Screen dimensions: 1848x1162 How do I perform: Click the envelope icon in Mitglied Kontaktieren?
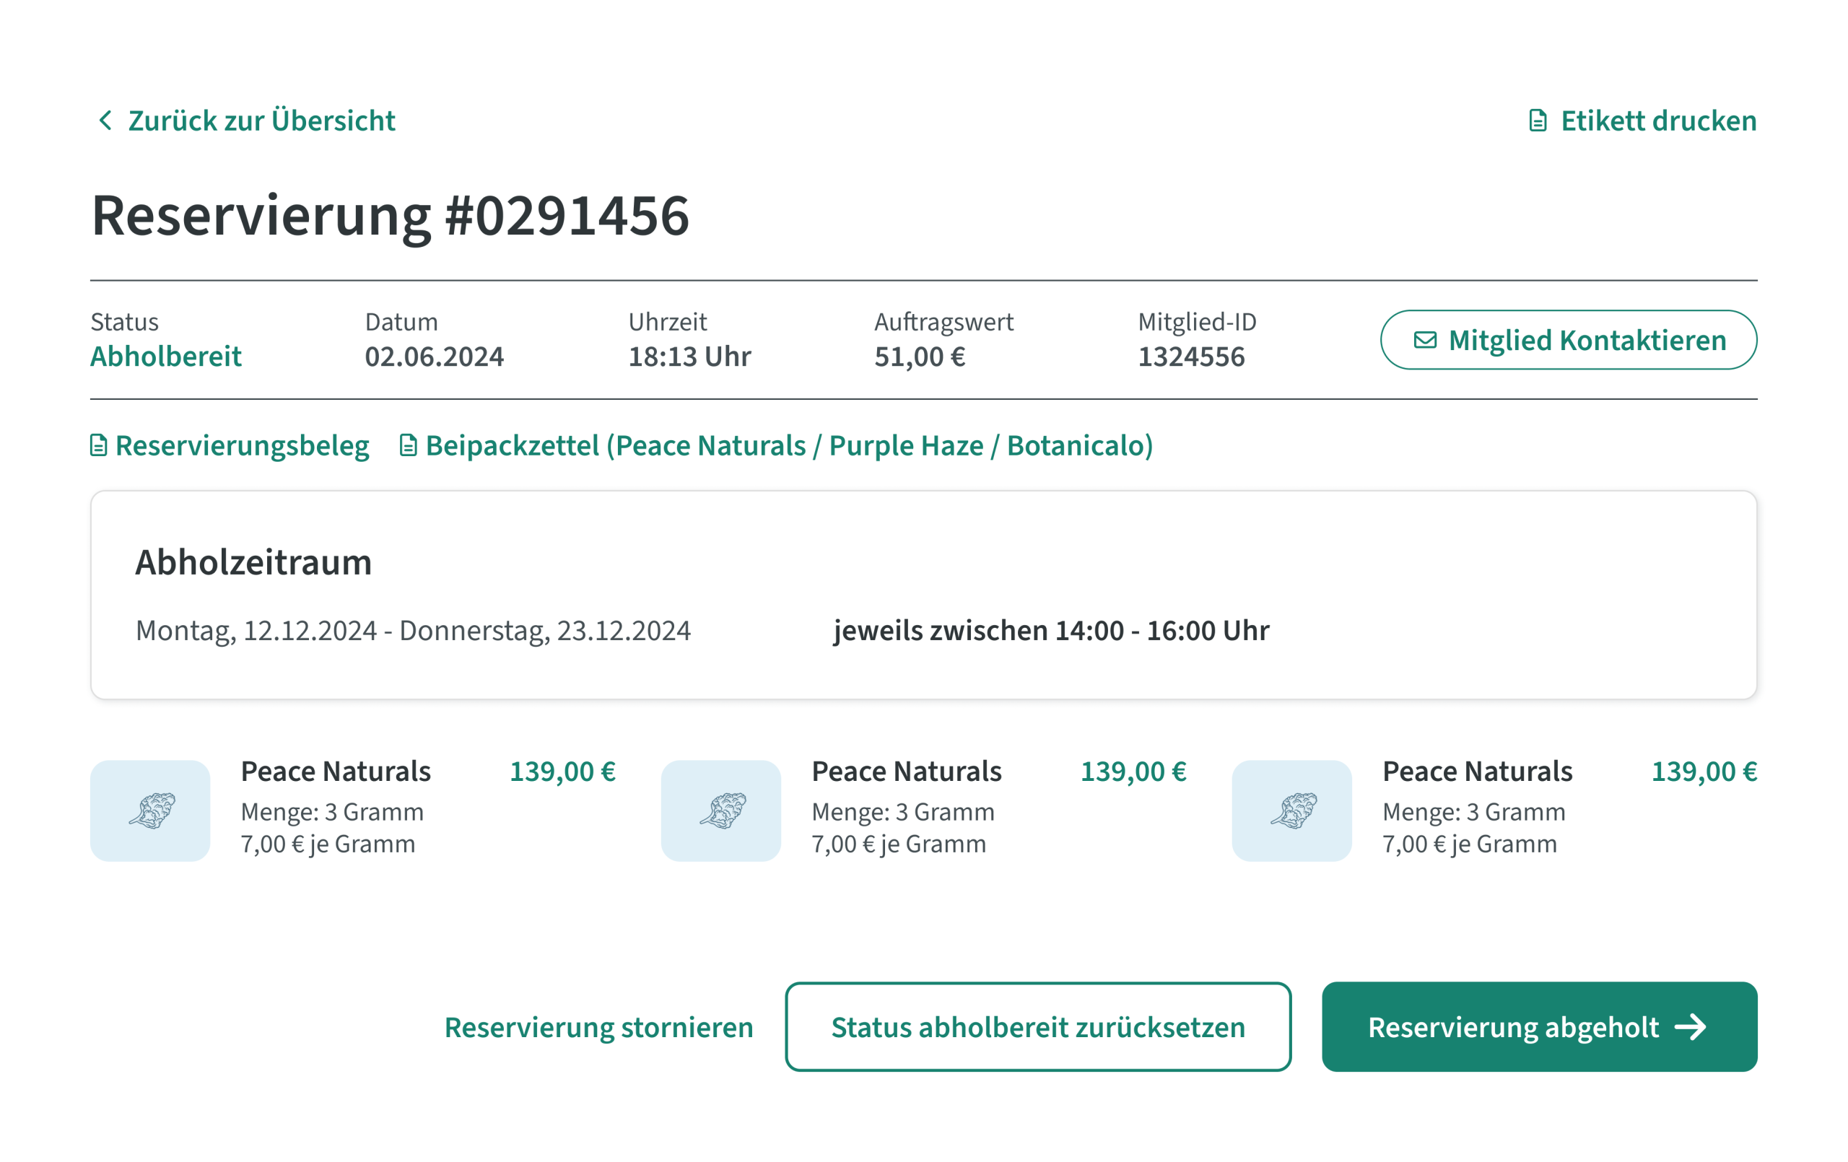(1425, 340)
